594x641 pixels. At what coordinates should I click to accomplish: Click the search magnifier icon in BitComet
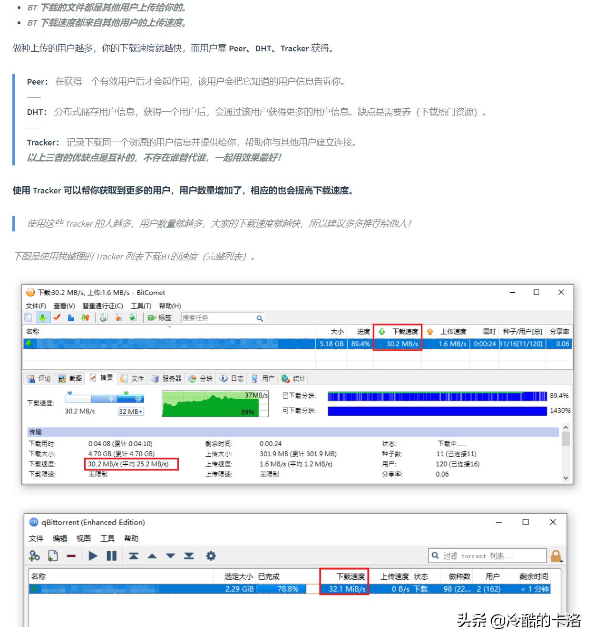(260, 318)
